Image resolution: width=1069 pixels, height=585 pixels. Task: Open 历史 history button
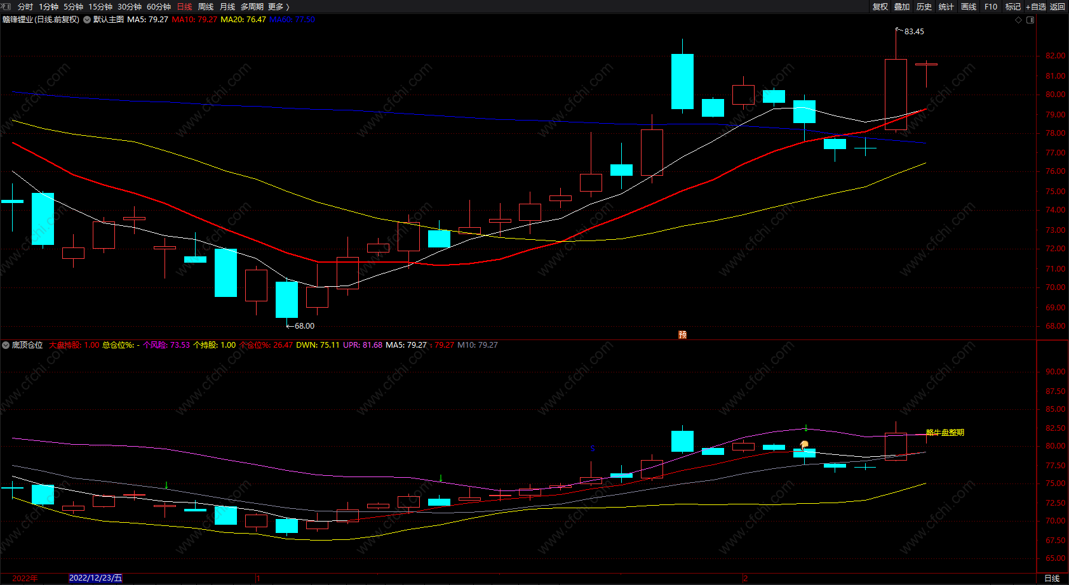coord(924,6)
